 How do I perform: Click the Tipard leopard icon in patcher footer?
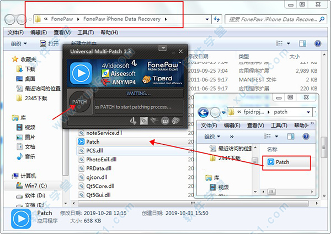point(175,121)
